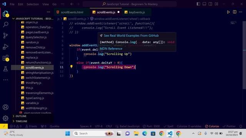
Task: Click the editor vertical scrollbar
Action: (x=244, y=55)
